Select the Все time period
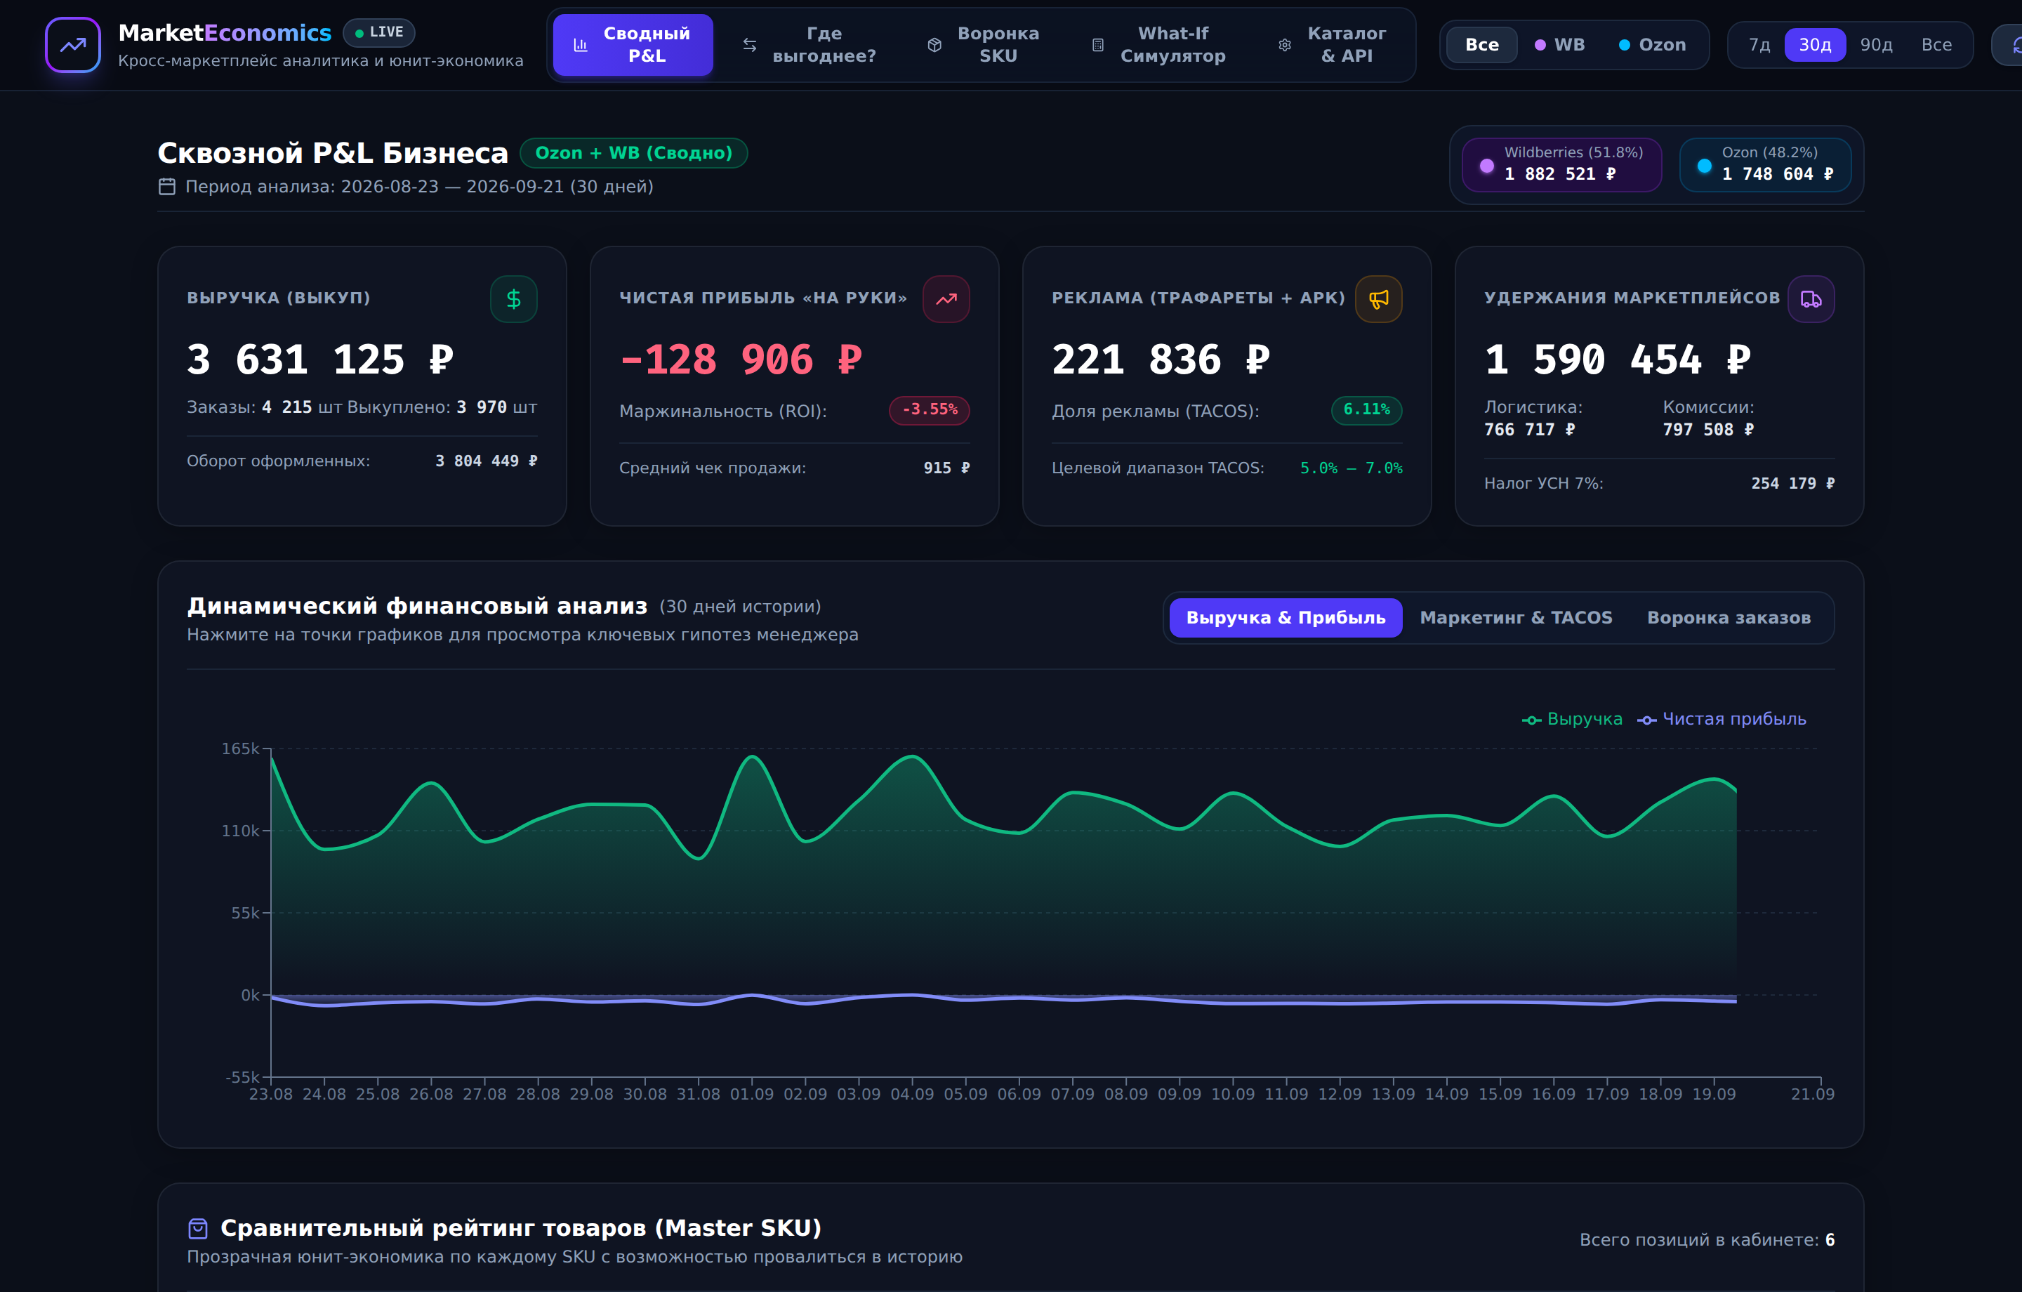 (x=1936, y=44)
